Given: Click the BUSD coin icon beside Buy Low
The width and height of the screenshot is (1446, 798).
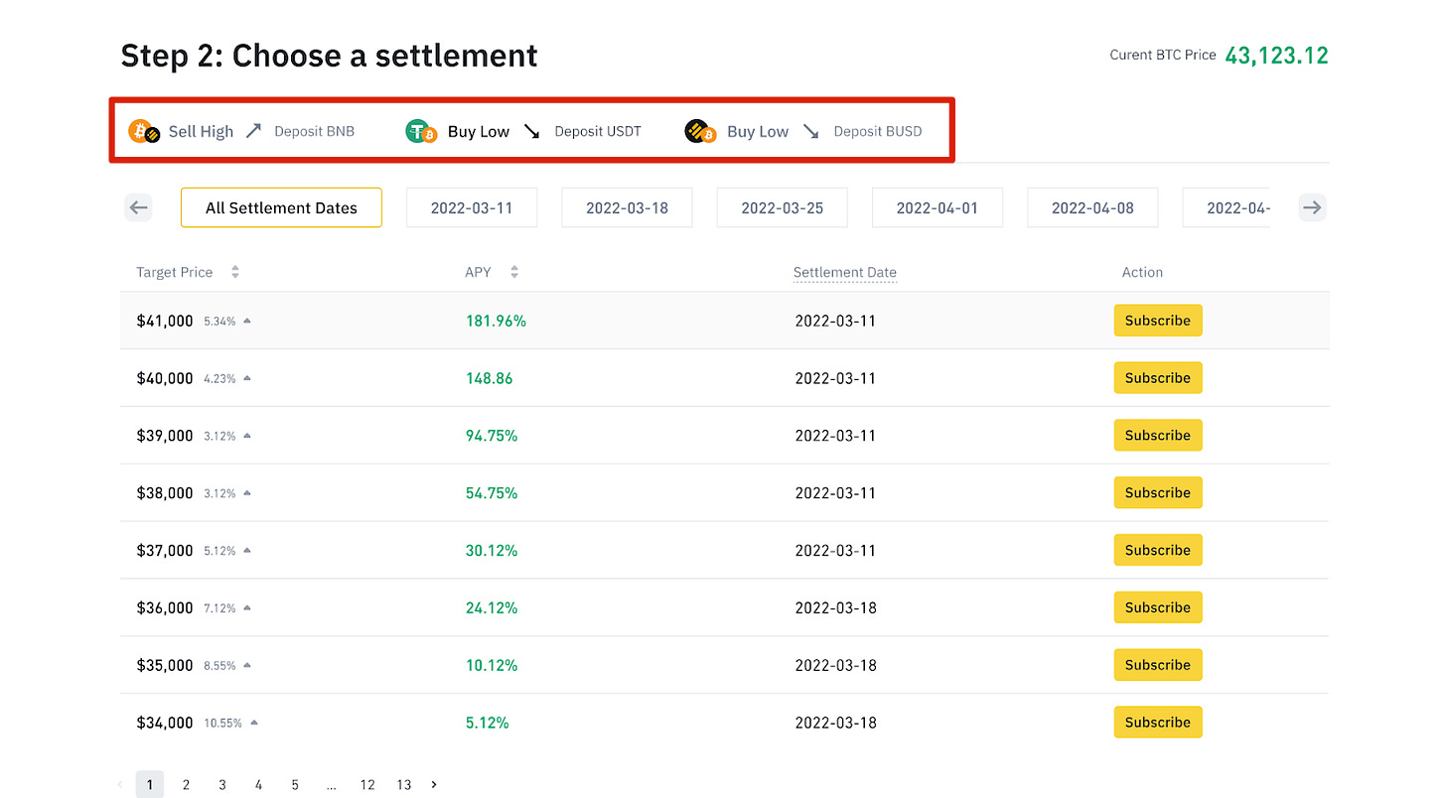Looking at the screenshot, I should tap(699, 130).
